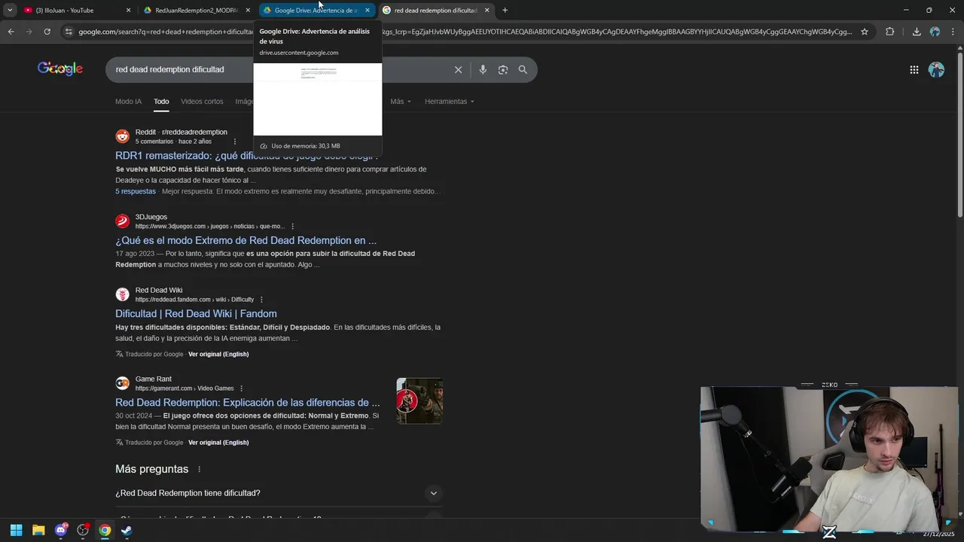Open 'Dificultad | Red Dead Wiki | Fandom' result
Image resolution: width=964 pixels, height=542 pixels.
pyautogui.click(x=196, y=313)
